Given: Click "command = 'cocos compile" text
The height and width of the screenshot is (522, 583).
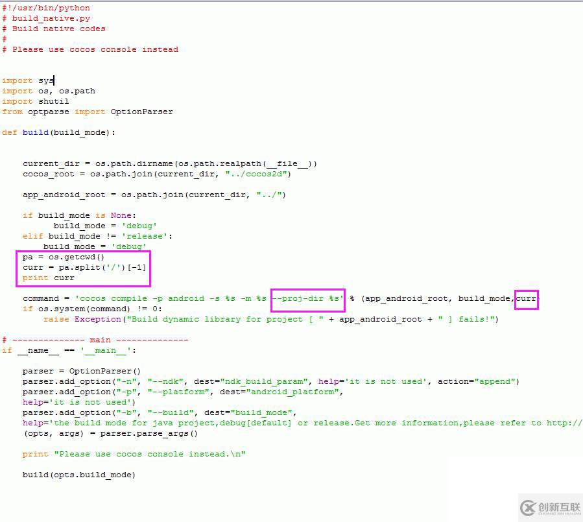Looking at the screenshot, I should point(85,298).
